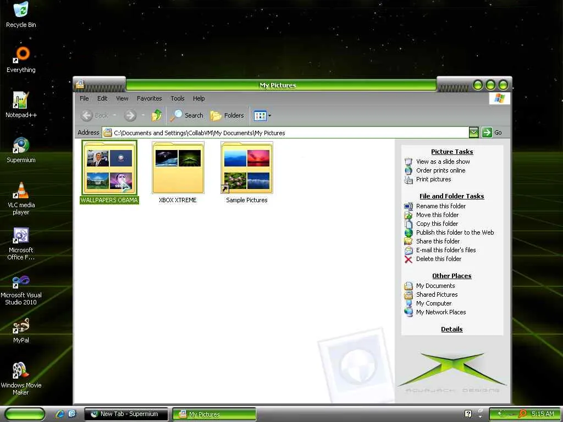Click the Go button beside Address
Screen dimensions: 563x422
click(x=492, y=132)
